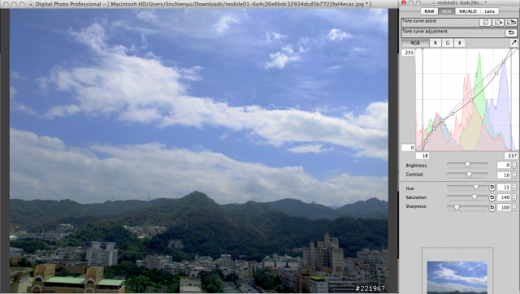Reset the tone curve adjustment
The height and width of the screenshot is (294, 520).
point(511,32)
